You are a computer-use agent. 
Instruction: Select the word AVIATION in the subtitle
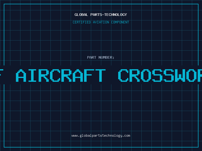tap(101, 22)
